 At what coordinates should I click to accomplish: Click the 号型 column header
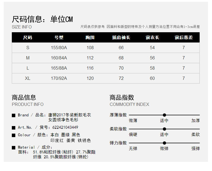(59, 37)
